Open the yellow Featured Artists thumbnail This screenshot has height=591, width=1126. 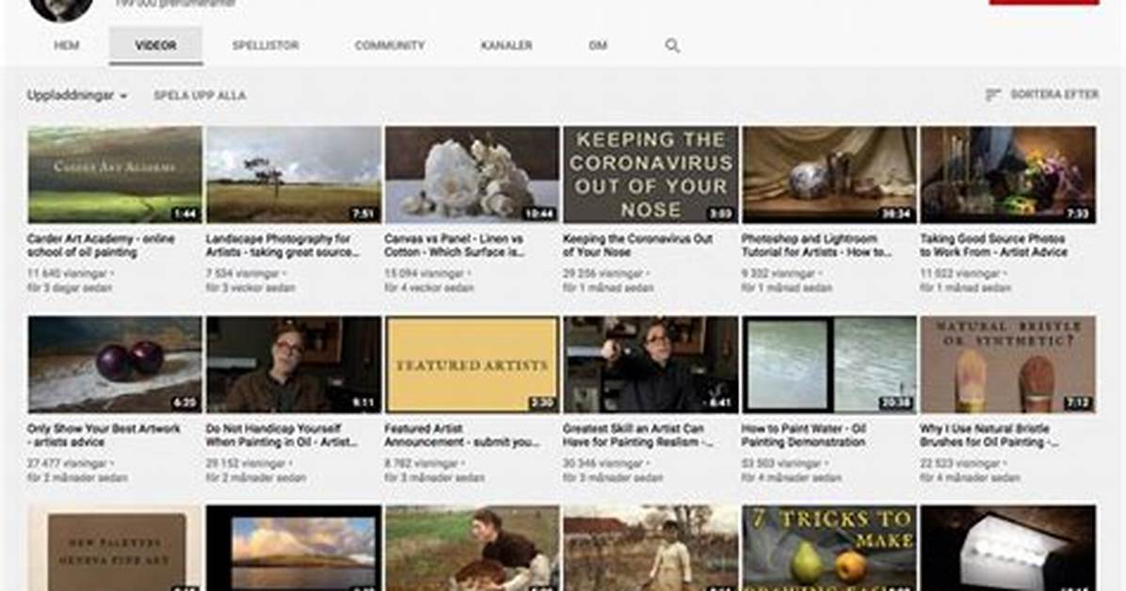click(472, 364)
